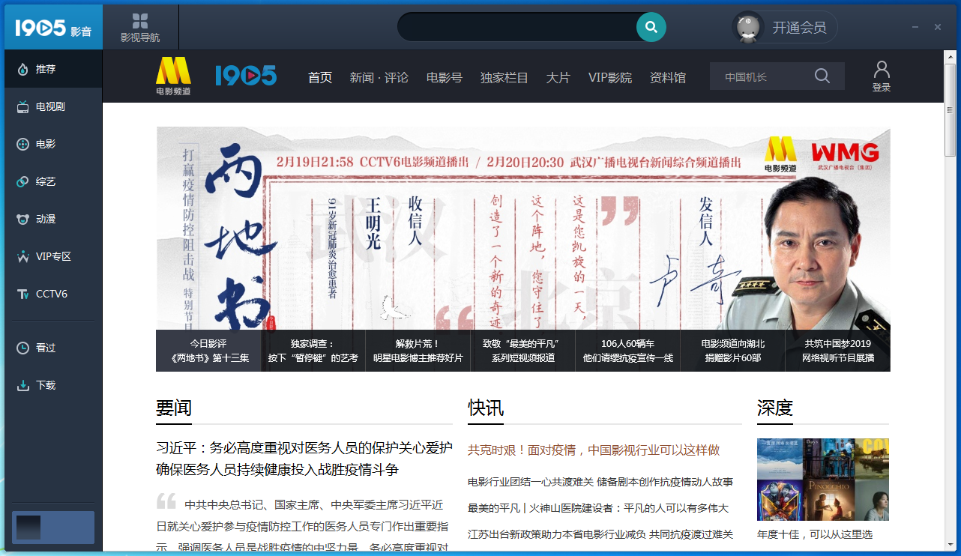
Task: Click the user avatar icon
Action: pyautogui.click(x=747, y=27)
